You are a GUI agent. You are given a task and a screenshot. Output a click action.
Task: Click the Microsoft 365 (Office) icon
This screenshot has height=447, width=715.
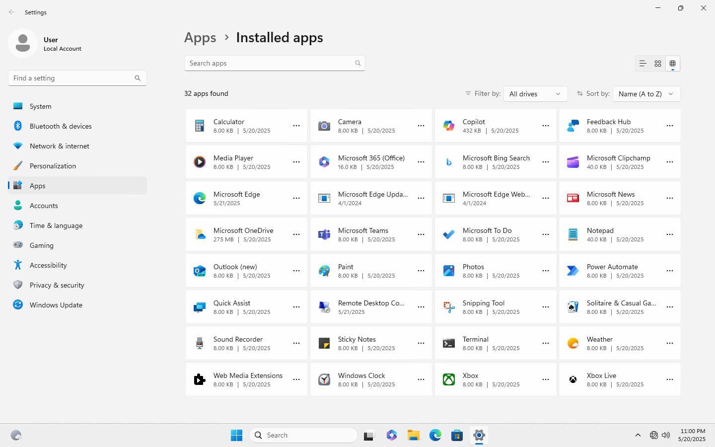coord(324,162)
